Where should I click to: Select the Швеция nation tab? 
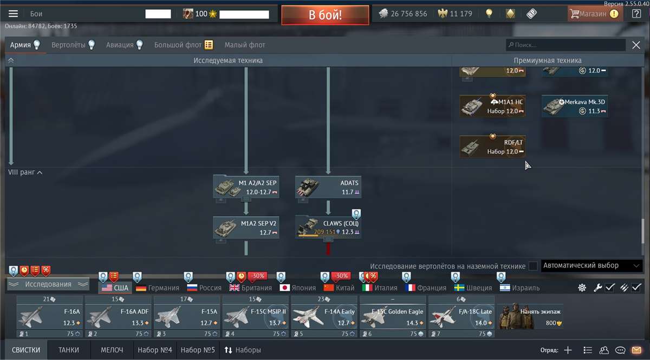coord(473,288)
